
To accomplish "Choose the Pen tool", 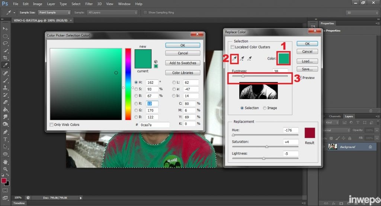I will 5,132.
